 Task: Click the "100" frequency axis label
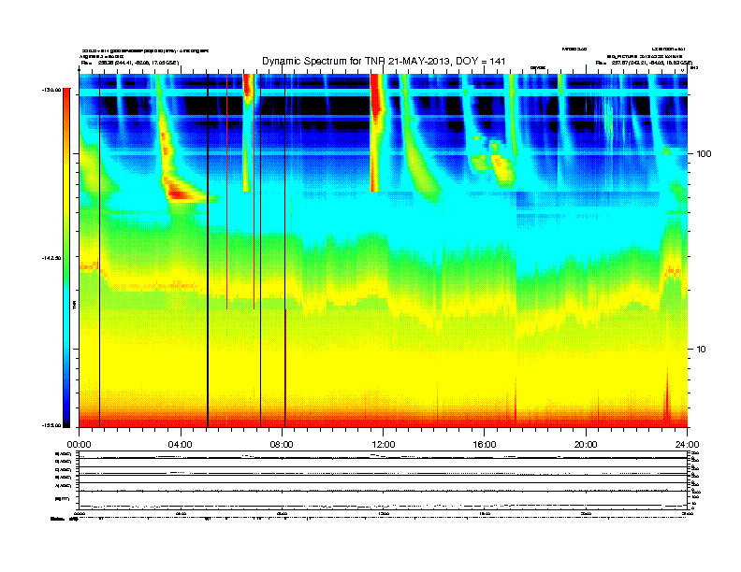tap(704, 154)
